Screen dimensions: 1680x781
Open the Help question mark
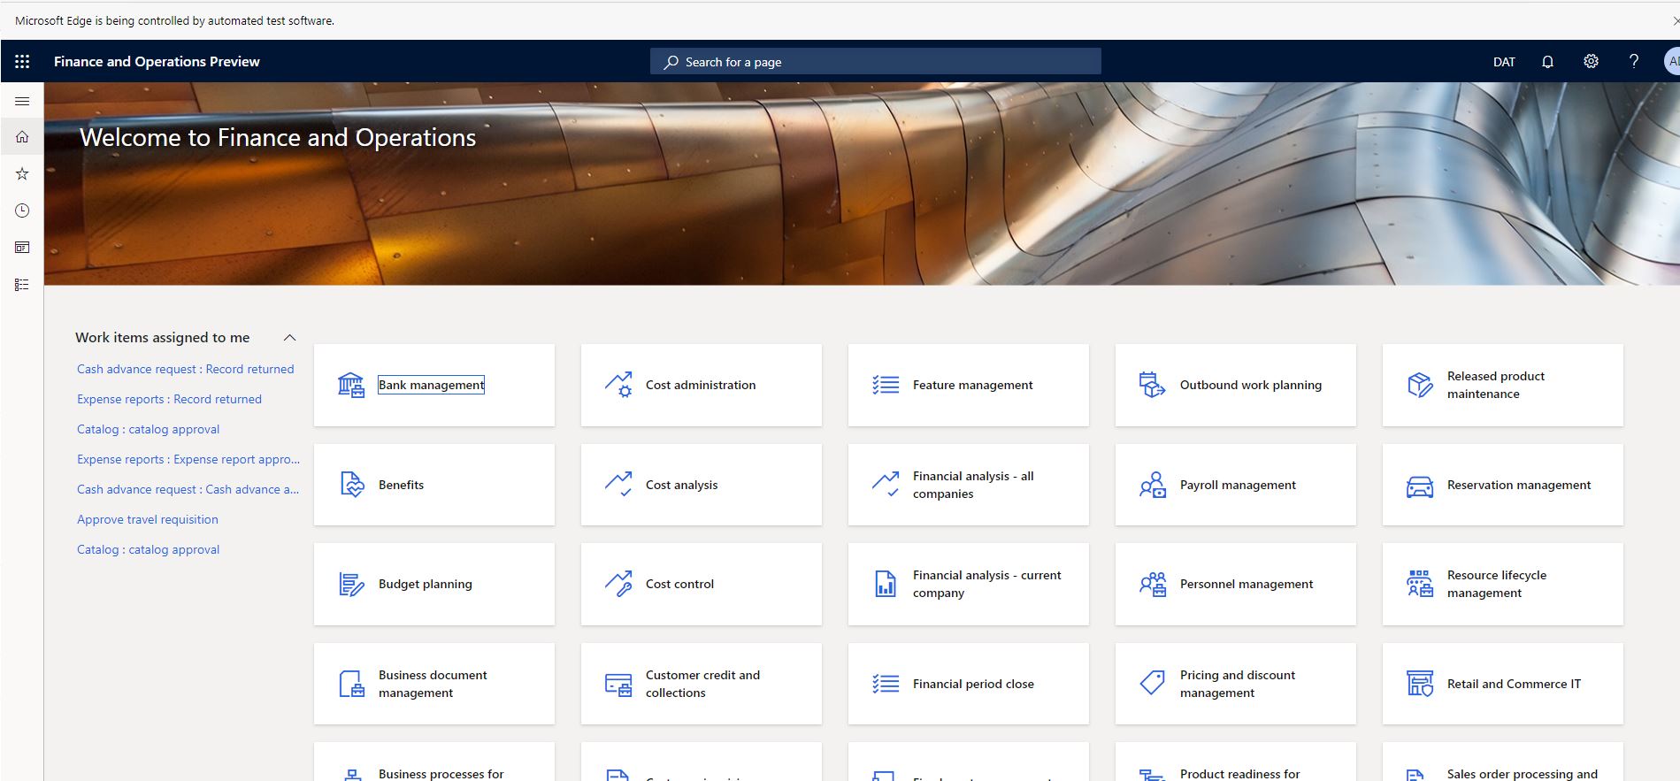(1633, 62)
